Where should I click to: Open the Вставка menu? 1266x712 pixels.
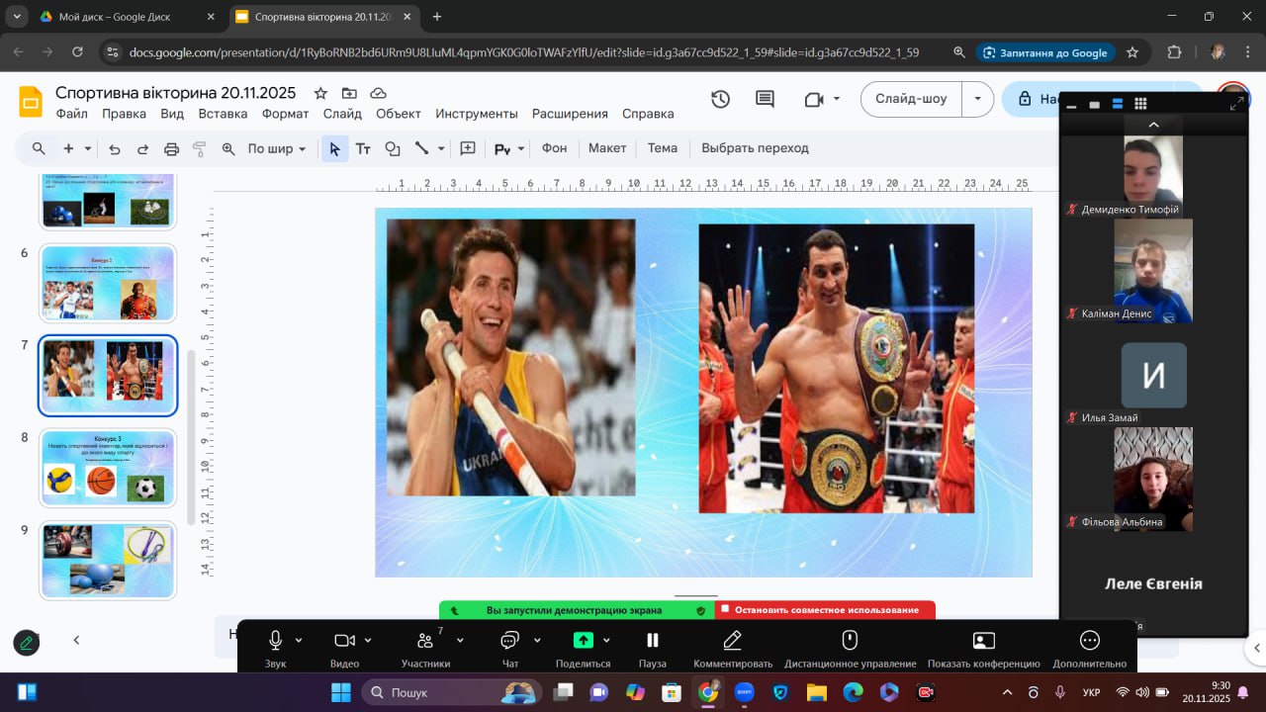223,114
